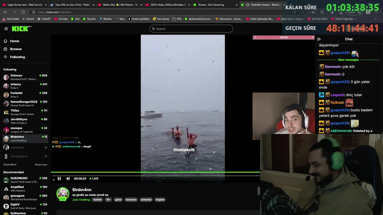Open Amplified ARC Raiders channel

(25, 189)
